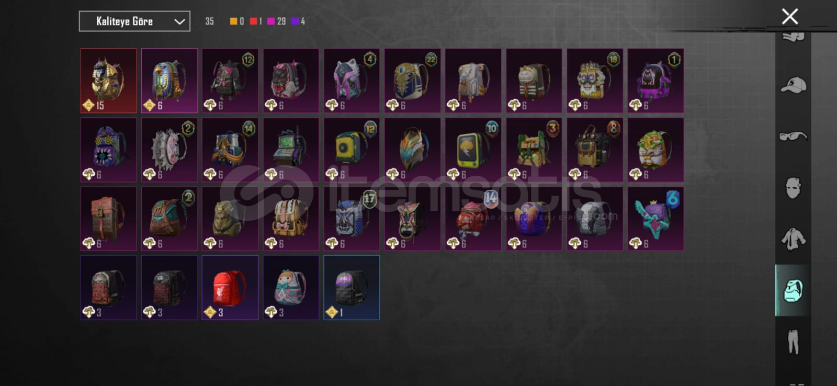Select the yellow safe backpack
Image resolution: width=837 pixels, height=386 pixels.
(x=352, y=150)
